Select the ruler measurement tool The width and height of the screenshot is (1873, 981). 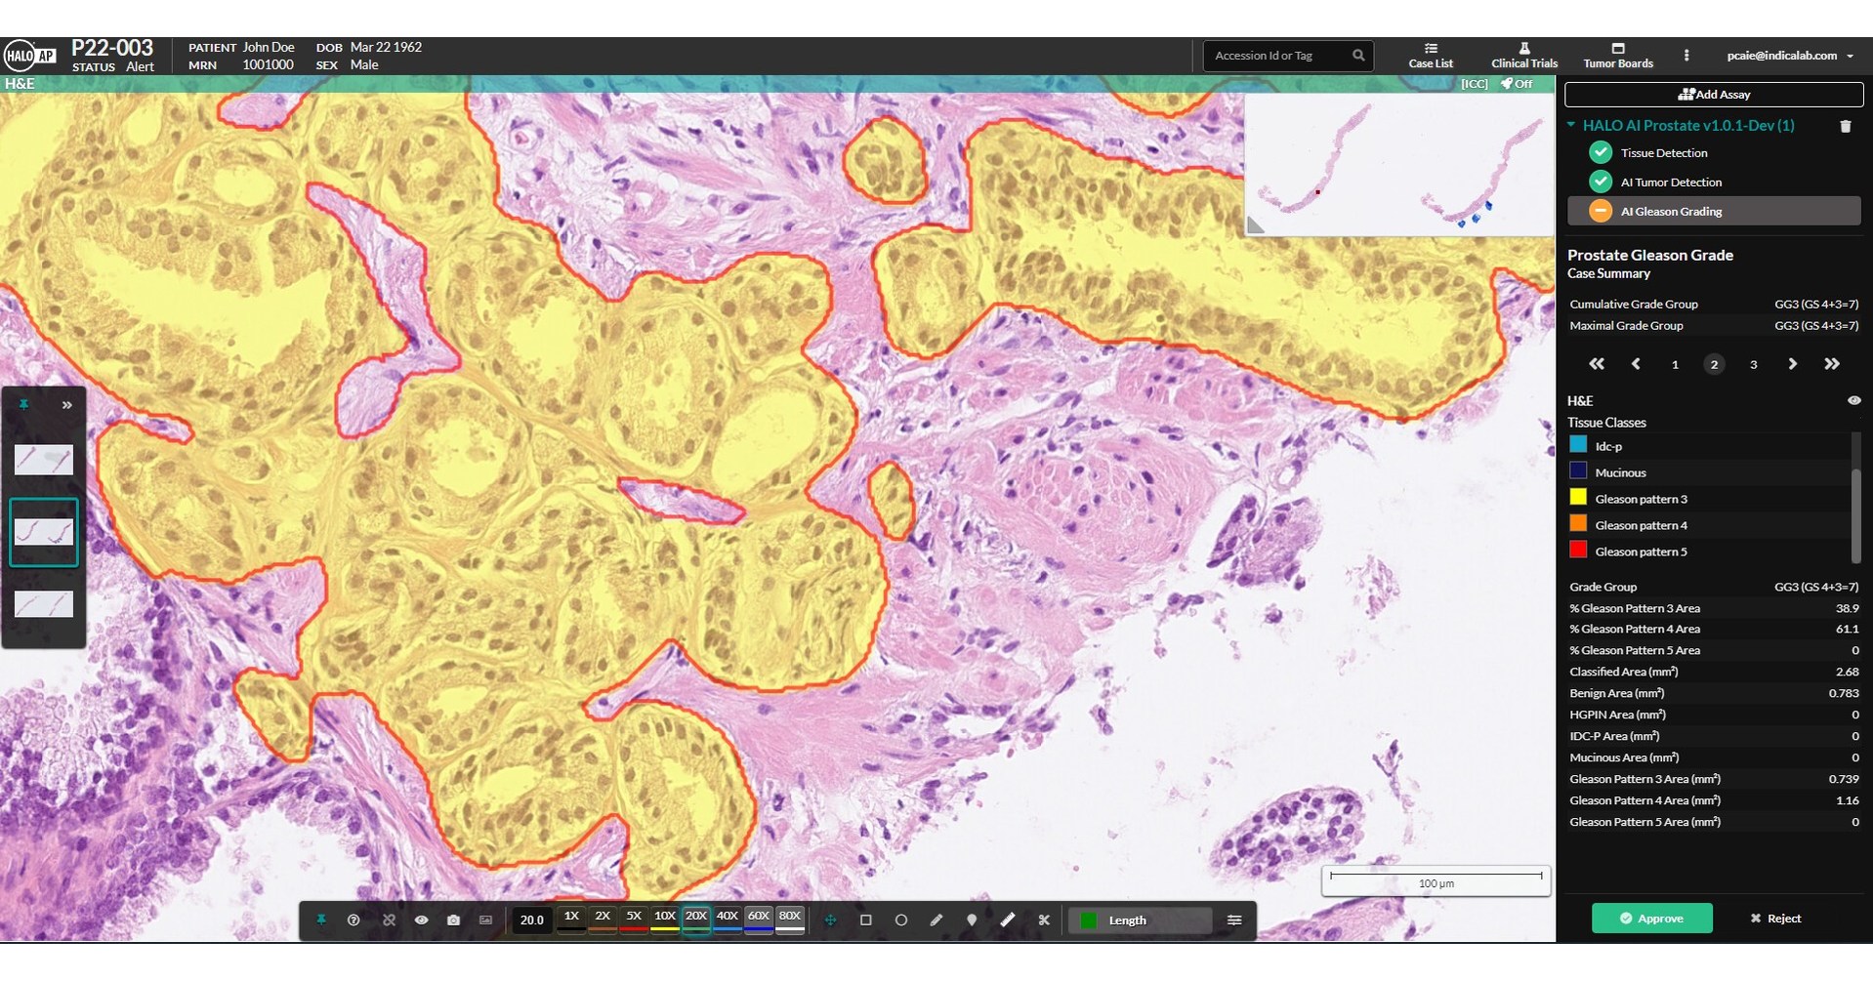(x=1007, y=920)
